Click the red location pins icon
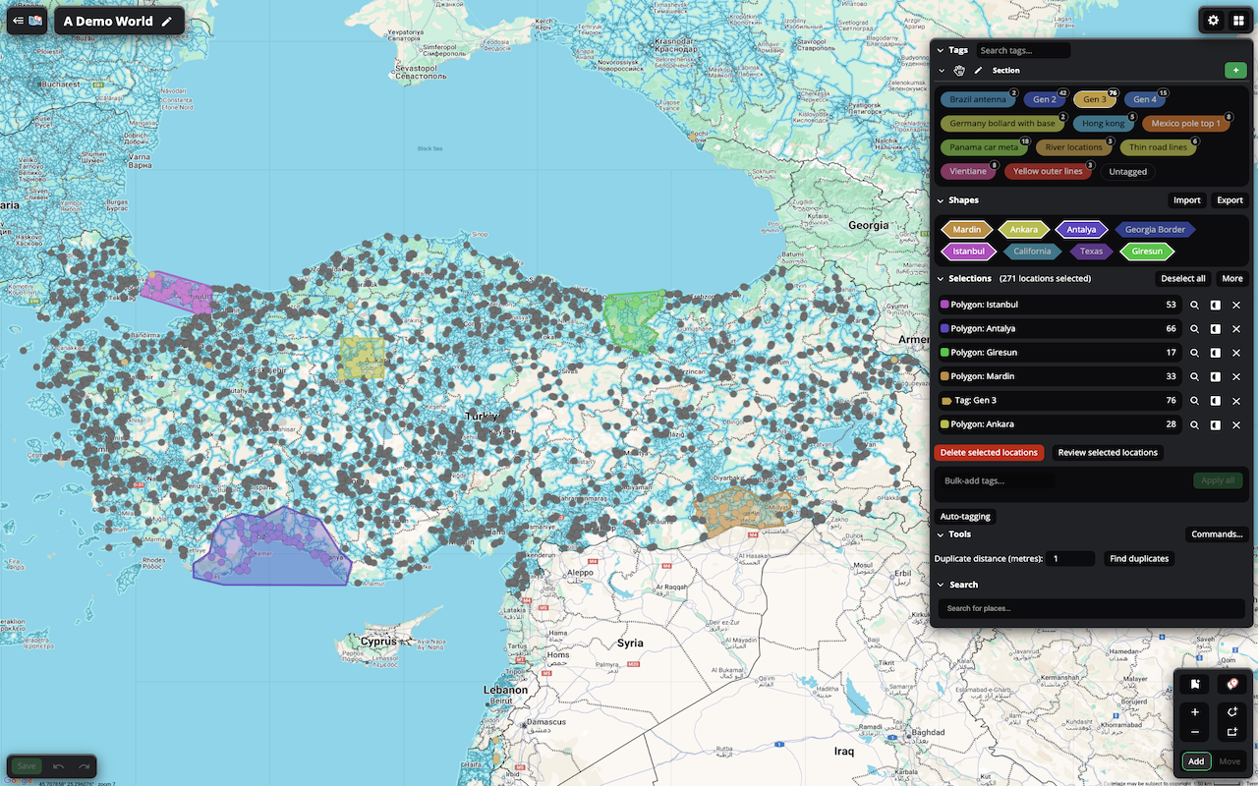 1232,684
